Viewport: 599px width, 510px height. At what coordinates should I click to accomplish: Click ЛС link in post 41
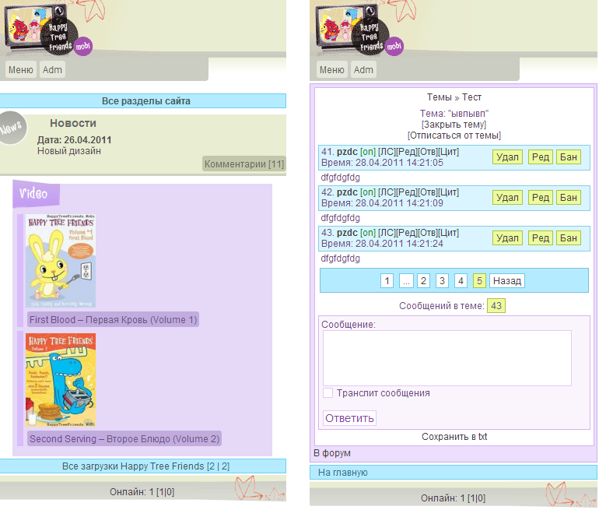point(387,152)
